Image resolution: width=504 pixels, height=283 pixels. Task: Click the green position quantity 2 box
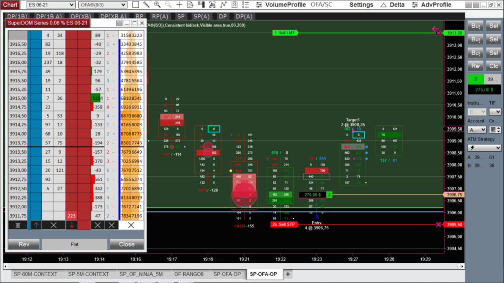tap(476, 79)
